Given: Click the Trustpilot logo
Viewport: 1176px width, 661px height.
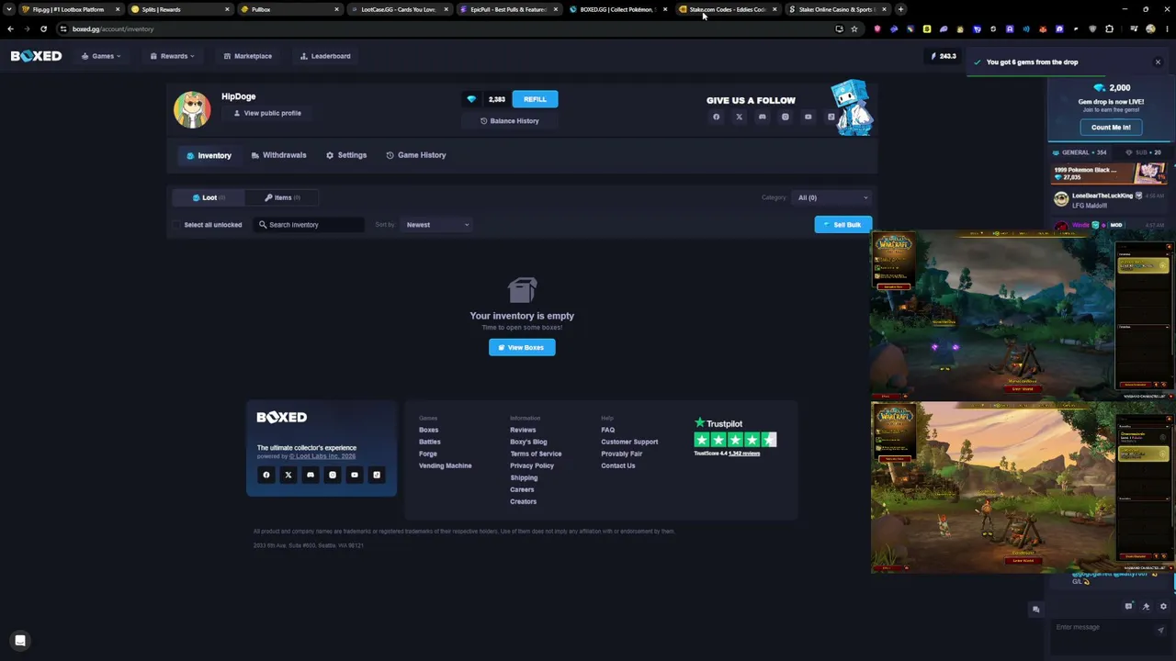Looking at the screenshot, I should [x=718, y=423].
